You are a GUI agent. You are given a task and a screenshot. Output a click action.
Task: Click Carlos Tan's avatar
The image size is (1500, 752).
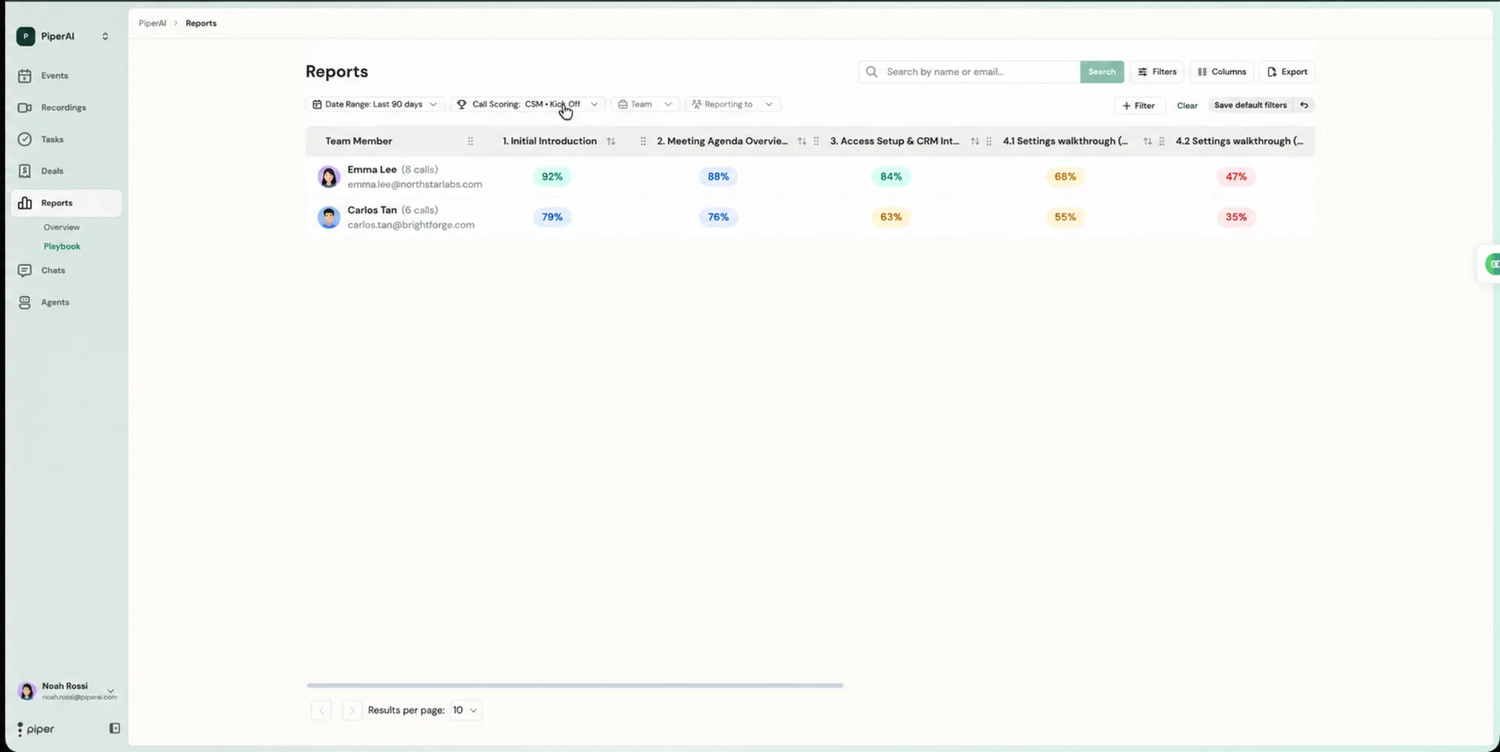pos(329,217)
